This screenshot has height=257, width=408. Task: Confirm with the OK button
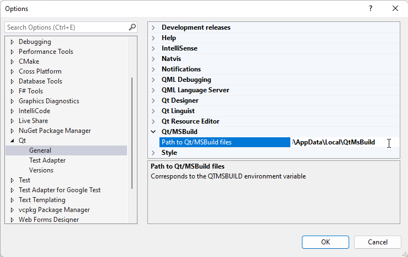(x=326, y=242)
